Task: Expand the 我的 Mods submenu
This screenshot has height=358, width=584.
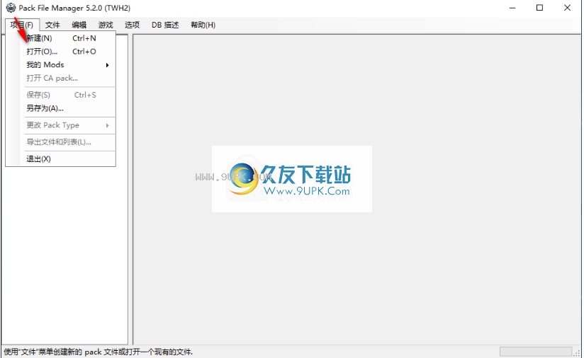Action: point(61,65)
